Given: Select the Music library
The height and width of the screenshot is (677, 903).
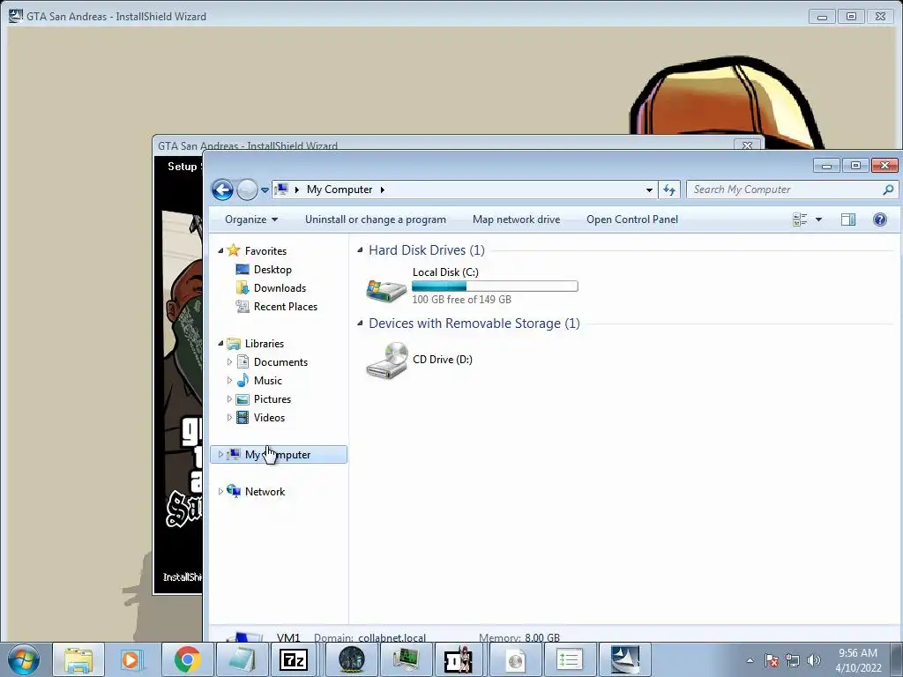Looking at the screenshot, I should 268,381.
